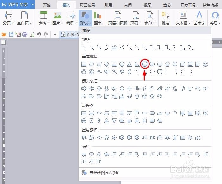Click 页眉和页脚 header and footer
Viewport: 222px width, 184px height.
(x=118, y=18)
